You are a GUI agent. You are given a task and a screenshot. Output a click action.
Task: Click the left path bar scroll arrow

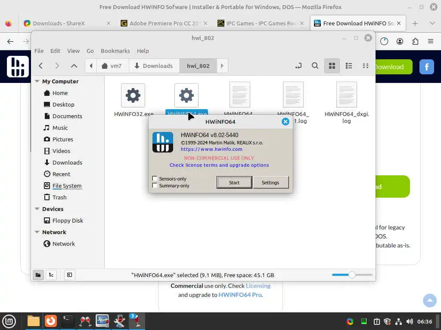91,66
